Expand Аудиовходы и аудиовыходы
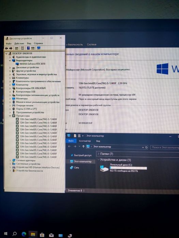Image resolution: width=179 pixels, height=238 pixels. point(10,57)
